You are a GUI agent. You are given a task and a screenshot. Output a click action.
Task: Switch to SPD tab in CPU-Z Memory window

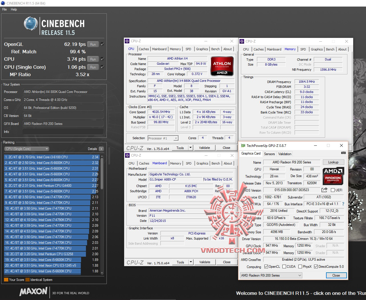(303, 49)
